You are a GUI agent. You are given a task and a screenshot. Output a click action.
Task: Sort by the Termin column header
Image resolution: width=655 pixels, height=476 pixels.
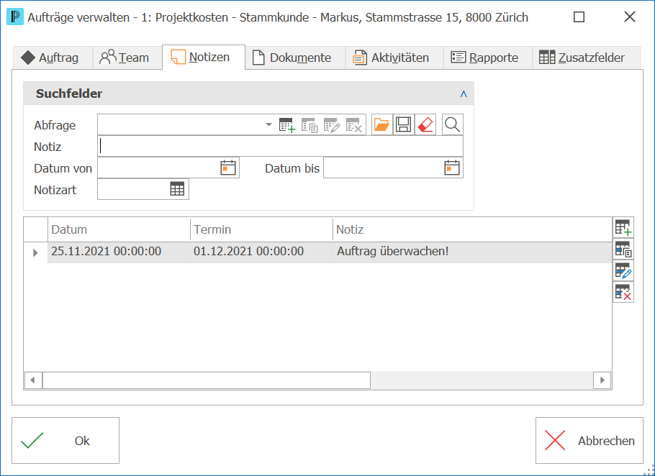261,229
